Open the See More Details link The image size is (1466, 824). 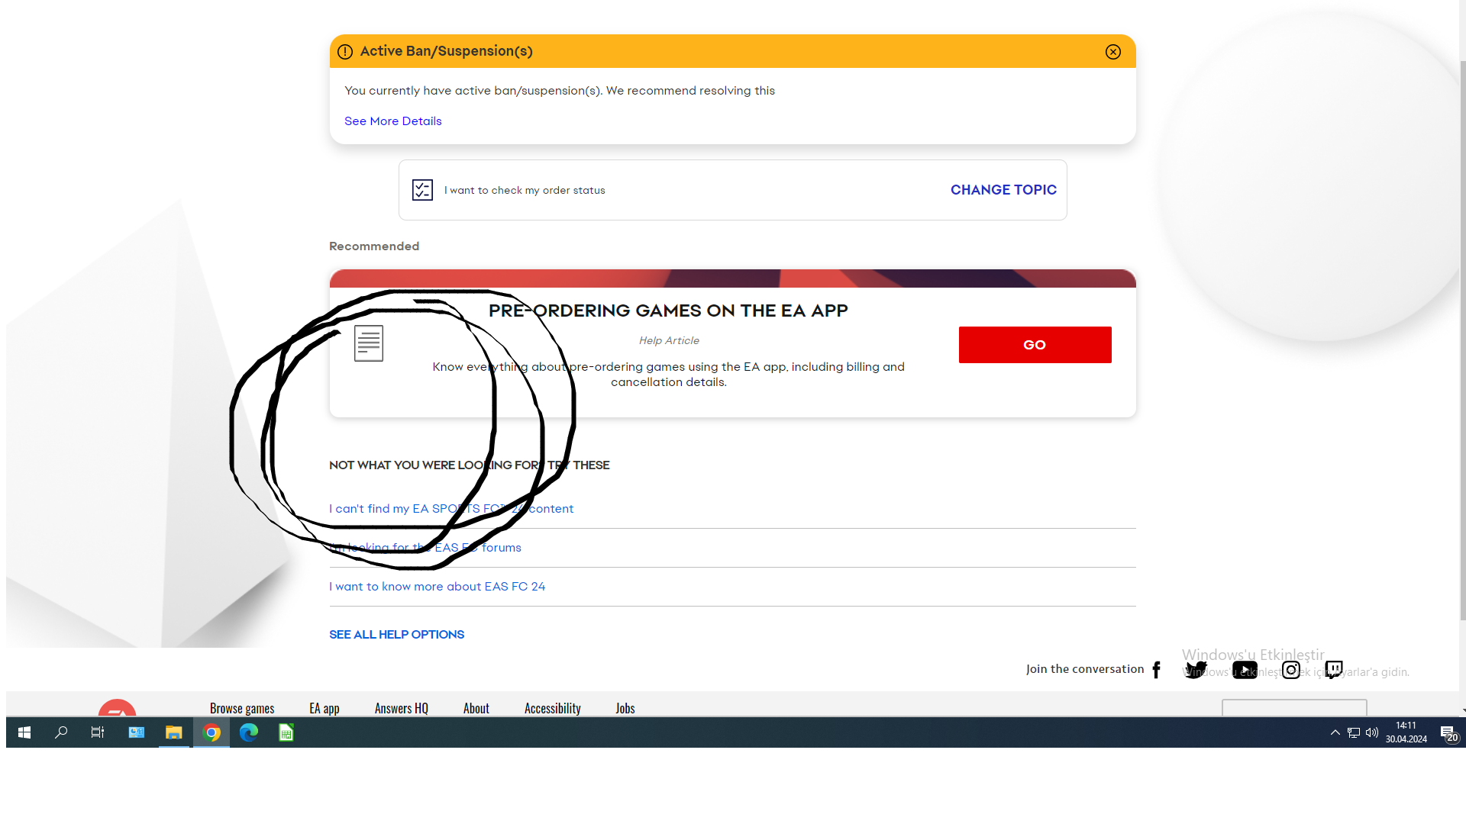tap(392, 121)
